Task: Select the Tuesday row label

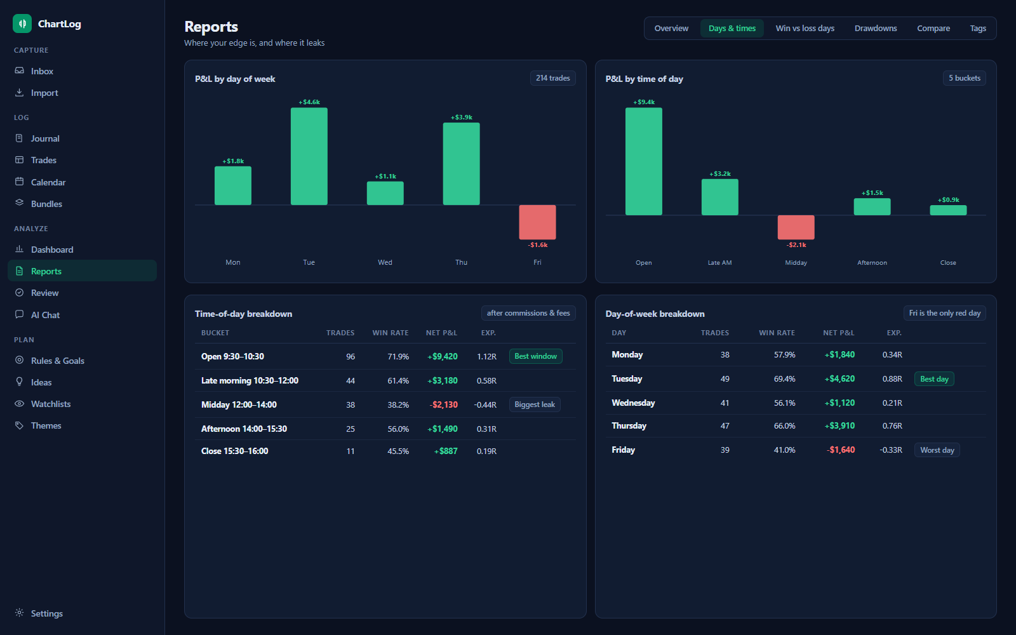Action: 627,378
